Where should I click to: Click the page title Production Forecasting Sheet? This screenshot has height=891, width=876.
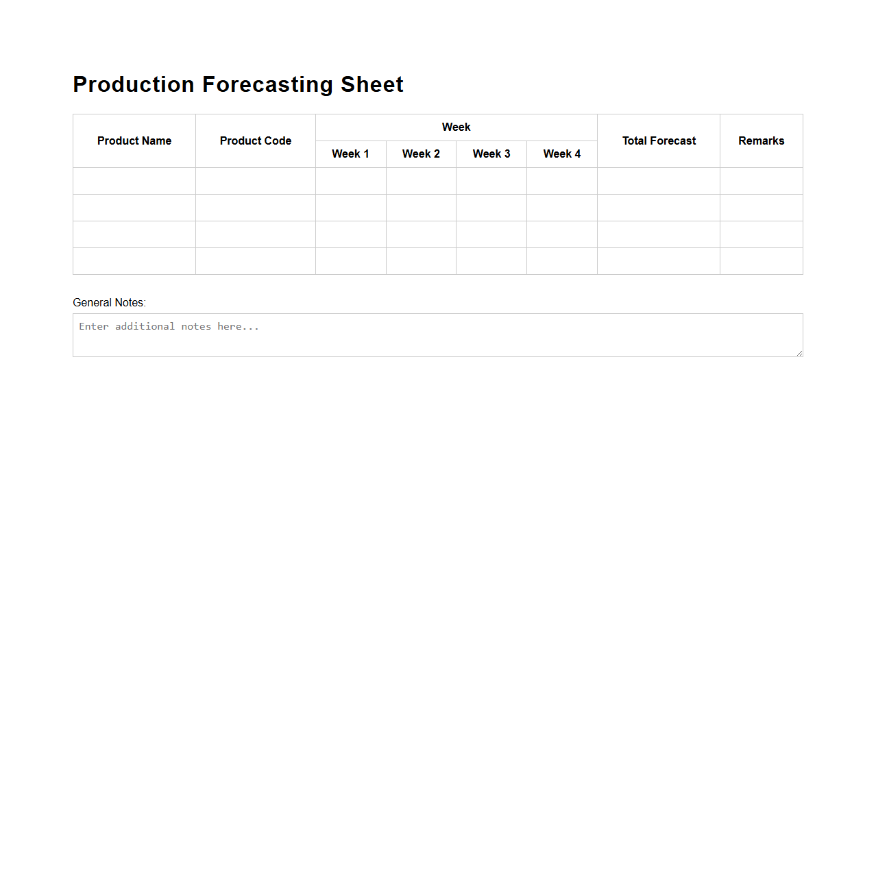click(x=238, y=84)
